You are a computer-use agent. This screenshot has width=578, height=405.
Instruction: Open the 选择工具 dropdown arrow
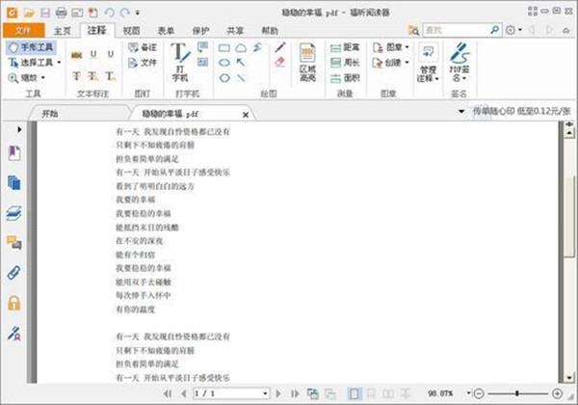pos(59,63)
